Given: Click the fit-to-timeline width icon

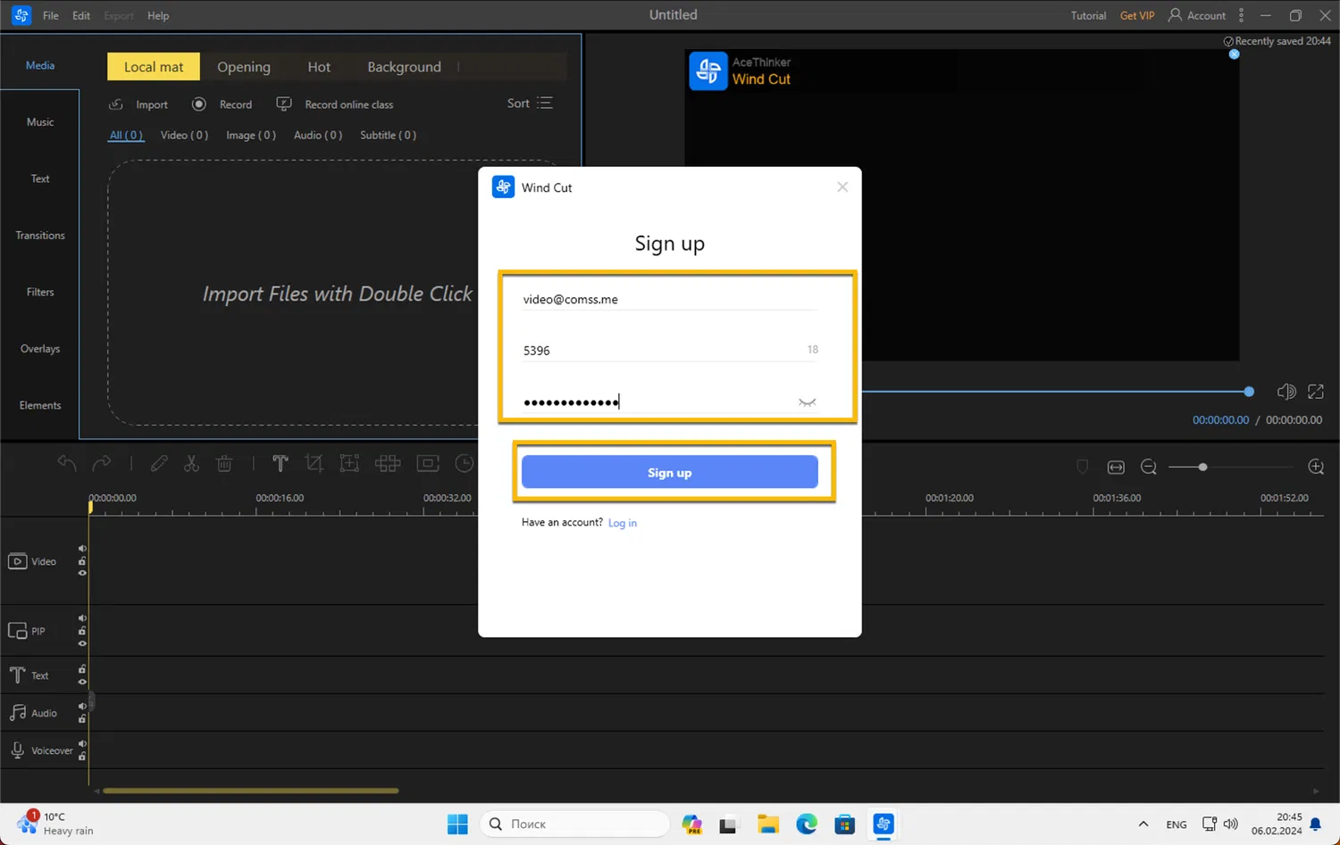Looking at the screenshot, I should point(1116,468).
